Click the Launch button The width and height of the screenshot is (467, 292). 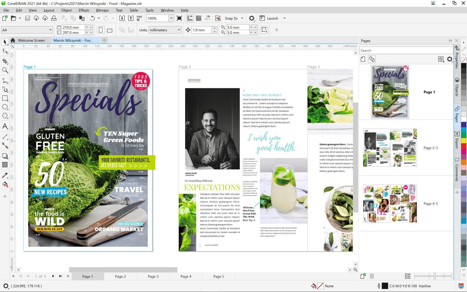[272, 18]
